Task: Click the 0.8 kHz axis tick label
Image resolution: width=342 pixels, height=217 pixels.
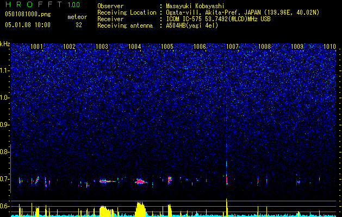Action: [4, 152]
